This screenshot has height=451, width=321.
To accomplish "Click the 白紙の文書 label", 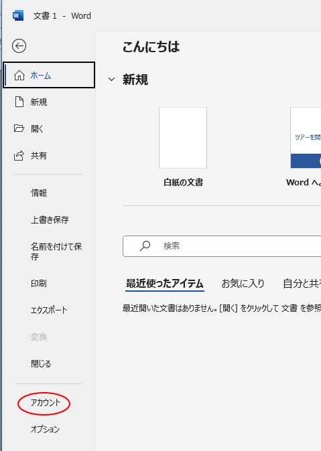I will [183, 183].
